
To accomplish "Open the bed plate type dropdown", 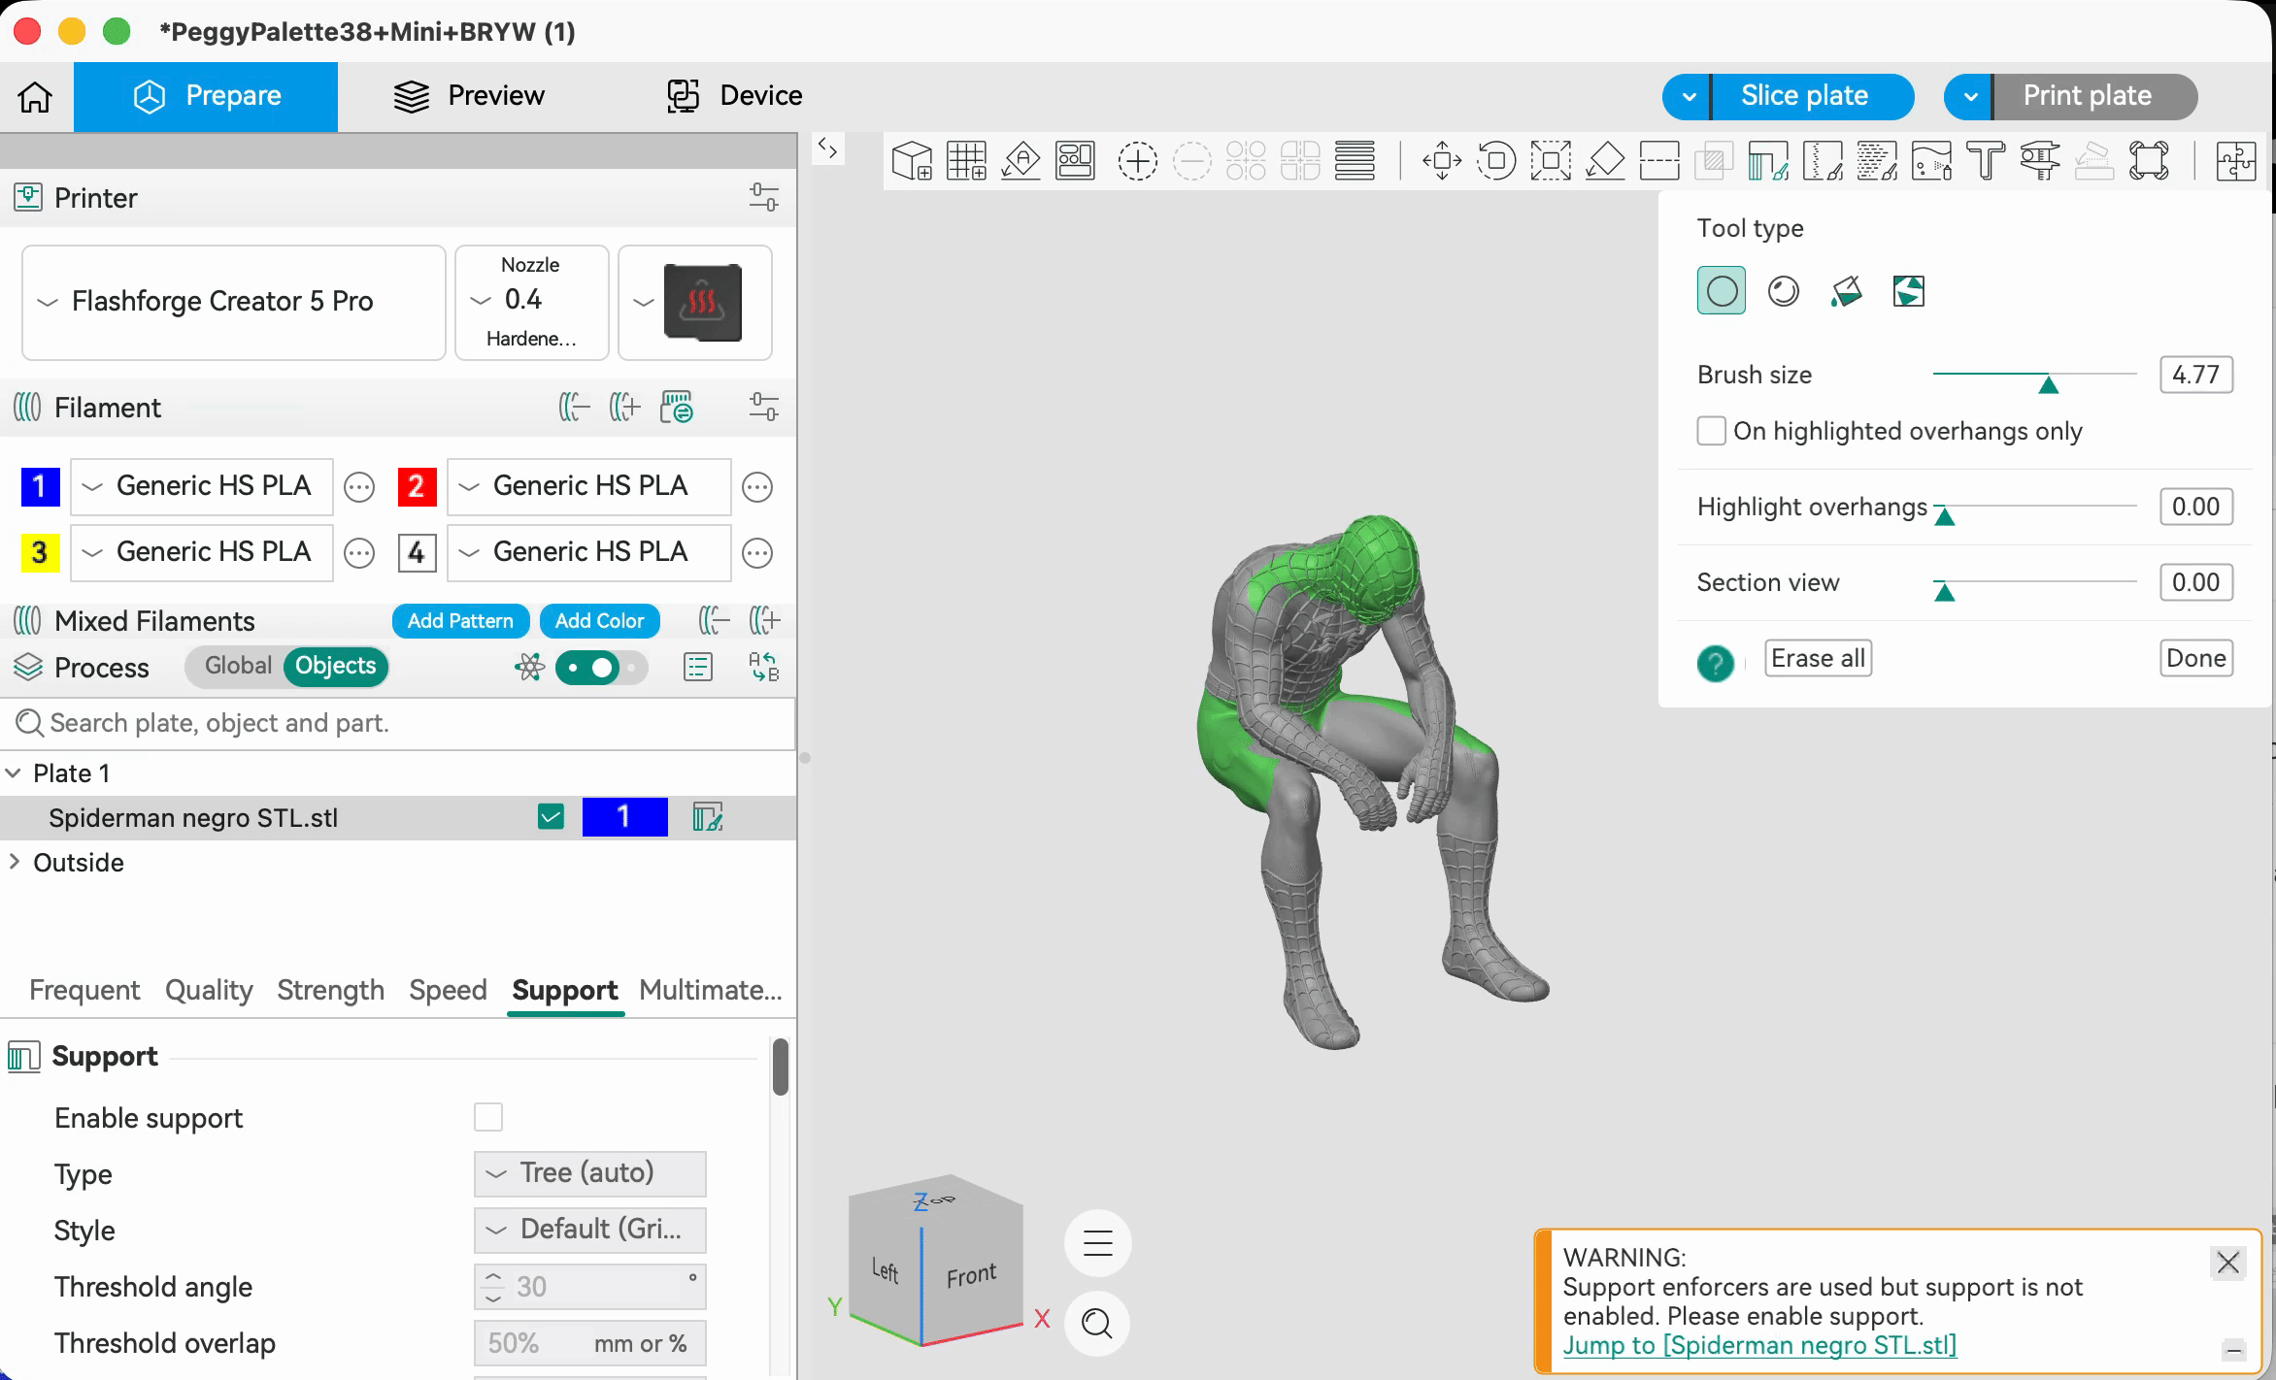I will tap(695, 302).
